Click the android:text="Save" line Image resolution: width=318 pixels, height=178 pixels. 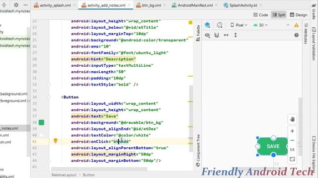[94, 116]
